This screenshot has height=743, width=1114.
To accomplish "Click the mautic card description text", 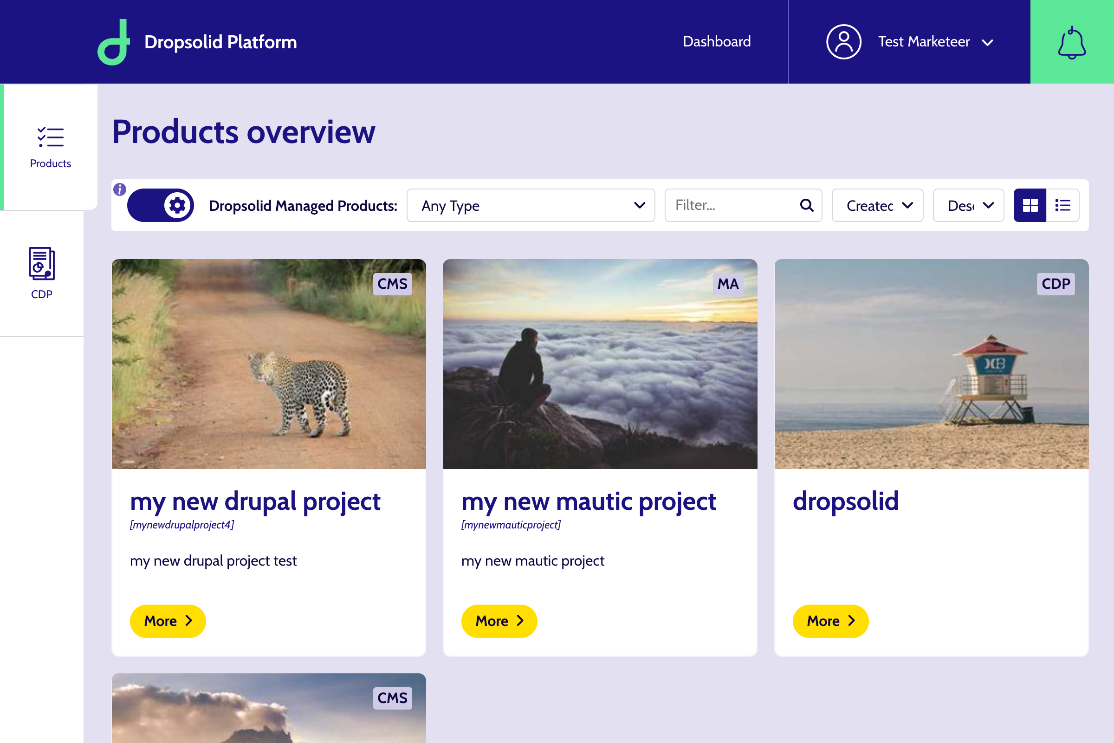I will coord(533,561).
